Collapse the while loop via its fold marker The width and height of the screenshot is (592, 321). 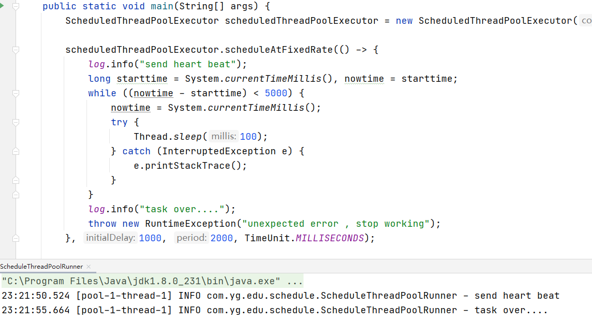click(16, 93)
